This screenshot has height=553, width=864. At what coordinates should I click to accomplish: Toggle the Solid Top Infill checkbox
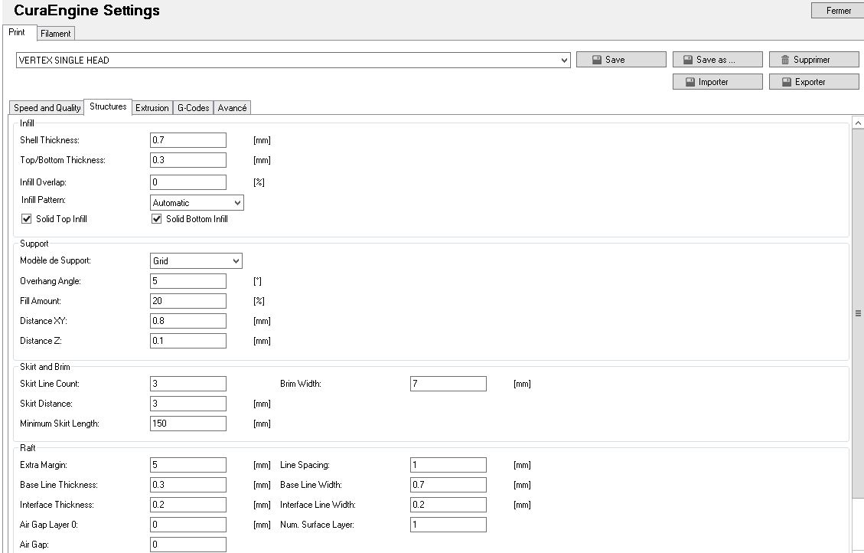27,219
